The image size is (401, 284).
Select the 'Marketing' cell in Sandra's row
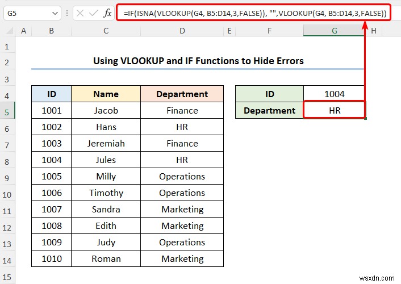coord(182,209)
